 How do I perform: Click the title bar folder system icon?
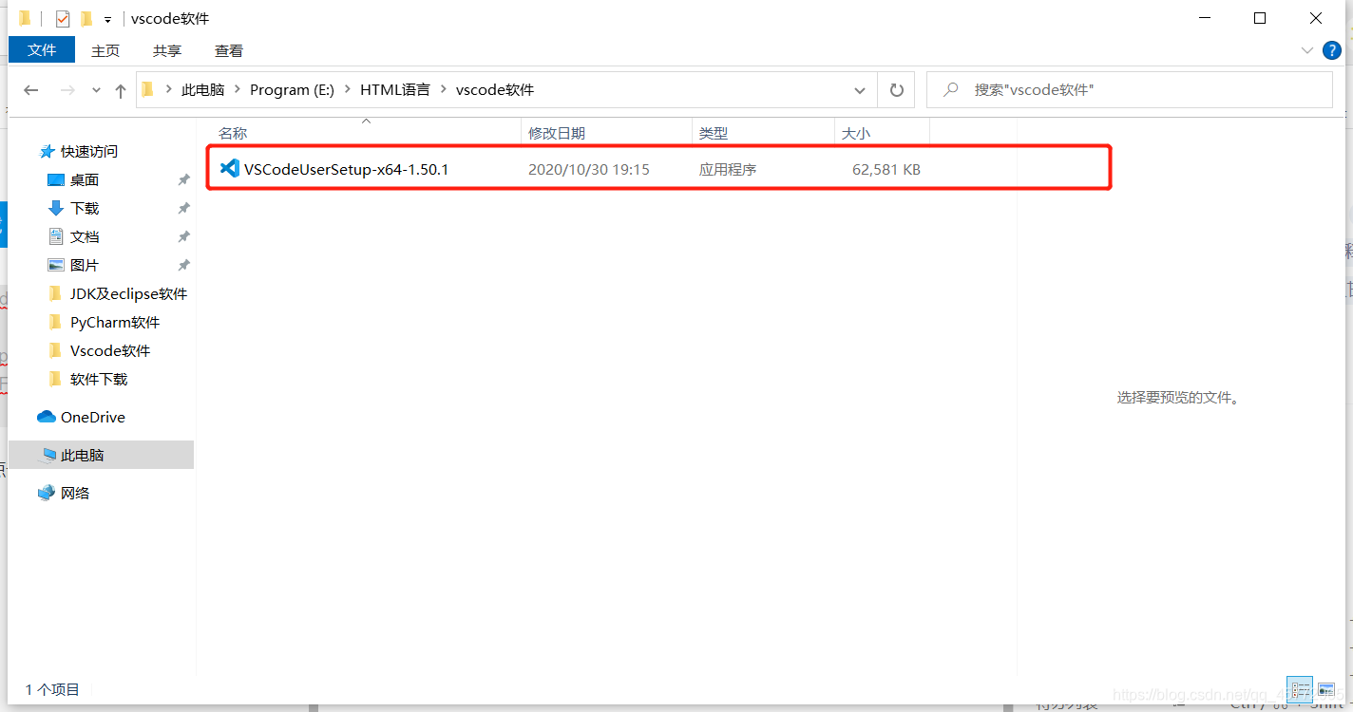point(25,19)
